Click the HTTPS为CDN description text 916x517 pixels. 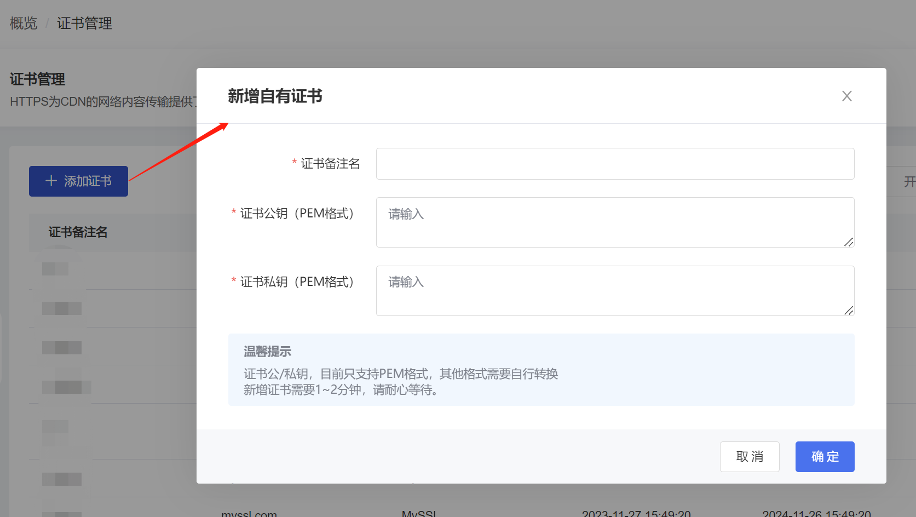coord(103,101)
